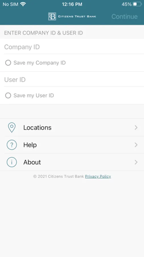Enable Save my Company ID radio button
144x257 pixels.
click(x=8, y=63)
